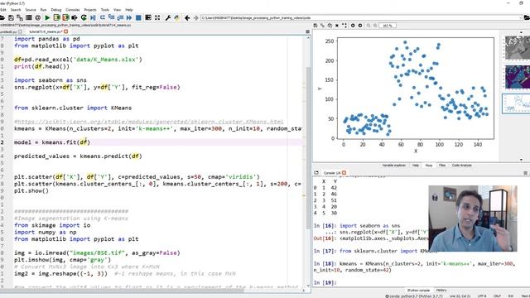Image resolution: width=530 pixels, height=298 pixels.
Task: Click debugger Continue execution icon
Action: coord(129,17)
